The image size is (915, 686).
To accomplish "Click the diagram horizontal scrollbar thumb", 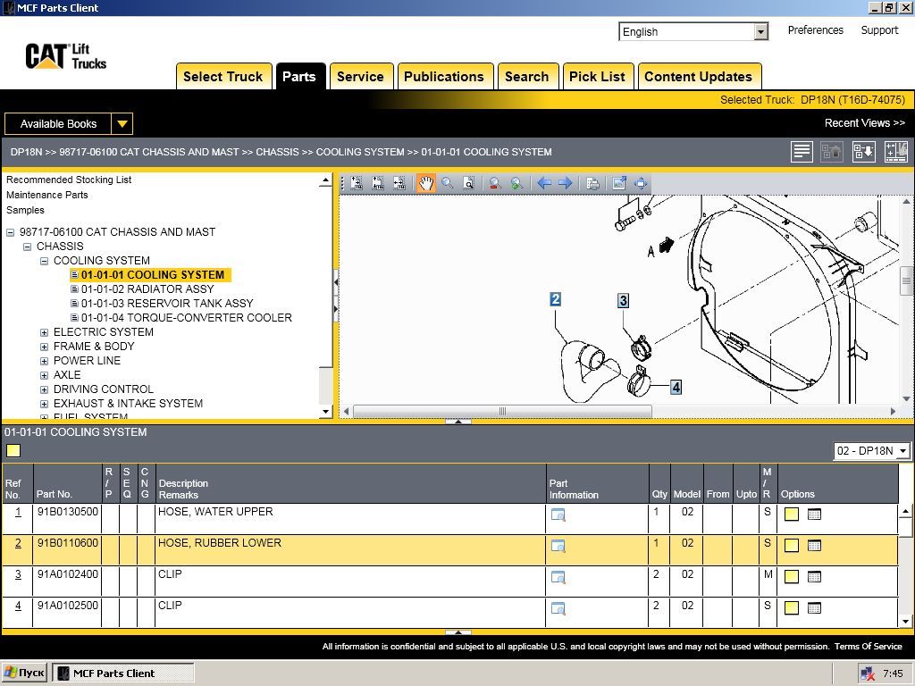I will click(x=502, y=411).
